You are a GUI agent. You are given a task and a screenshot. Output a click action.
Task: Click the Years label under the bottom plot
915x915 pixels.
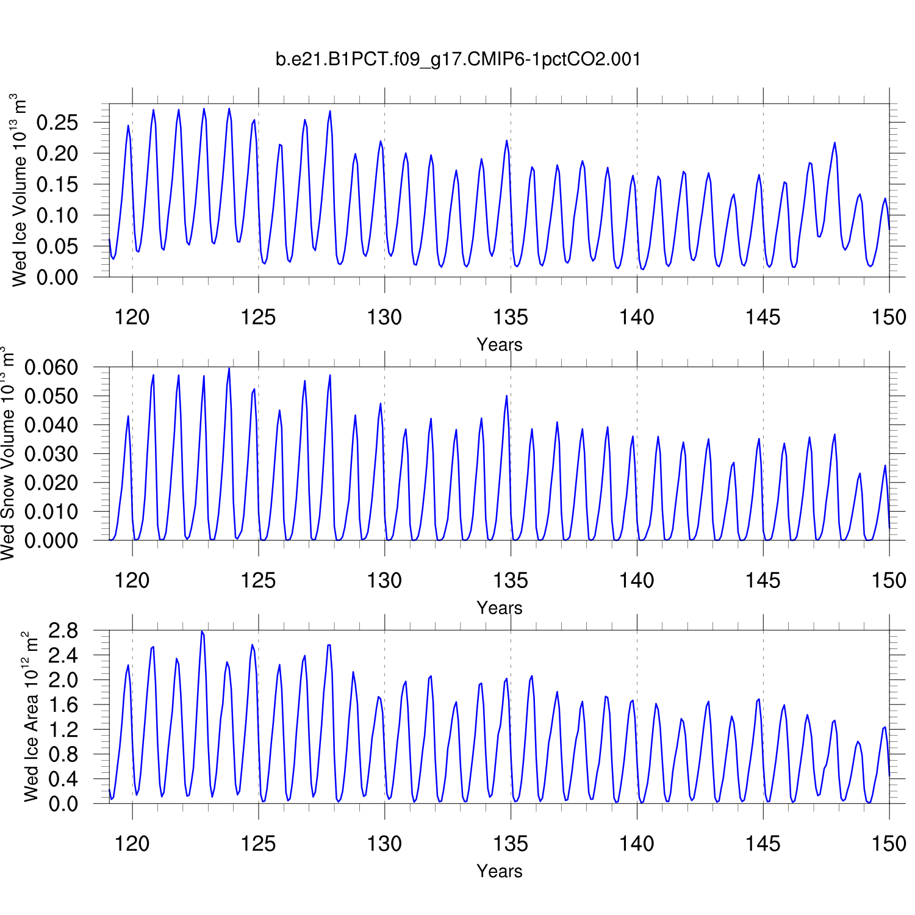[499, 871]
